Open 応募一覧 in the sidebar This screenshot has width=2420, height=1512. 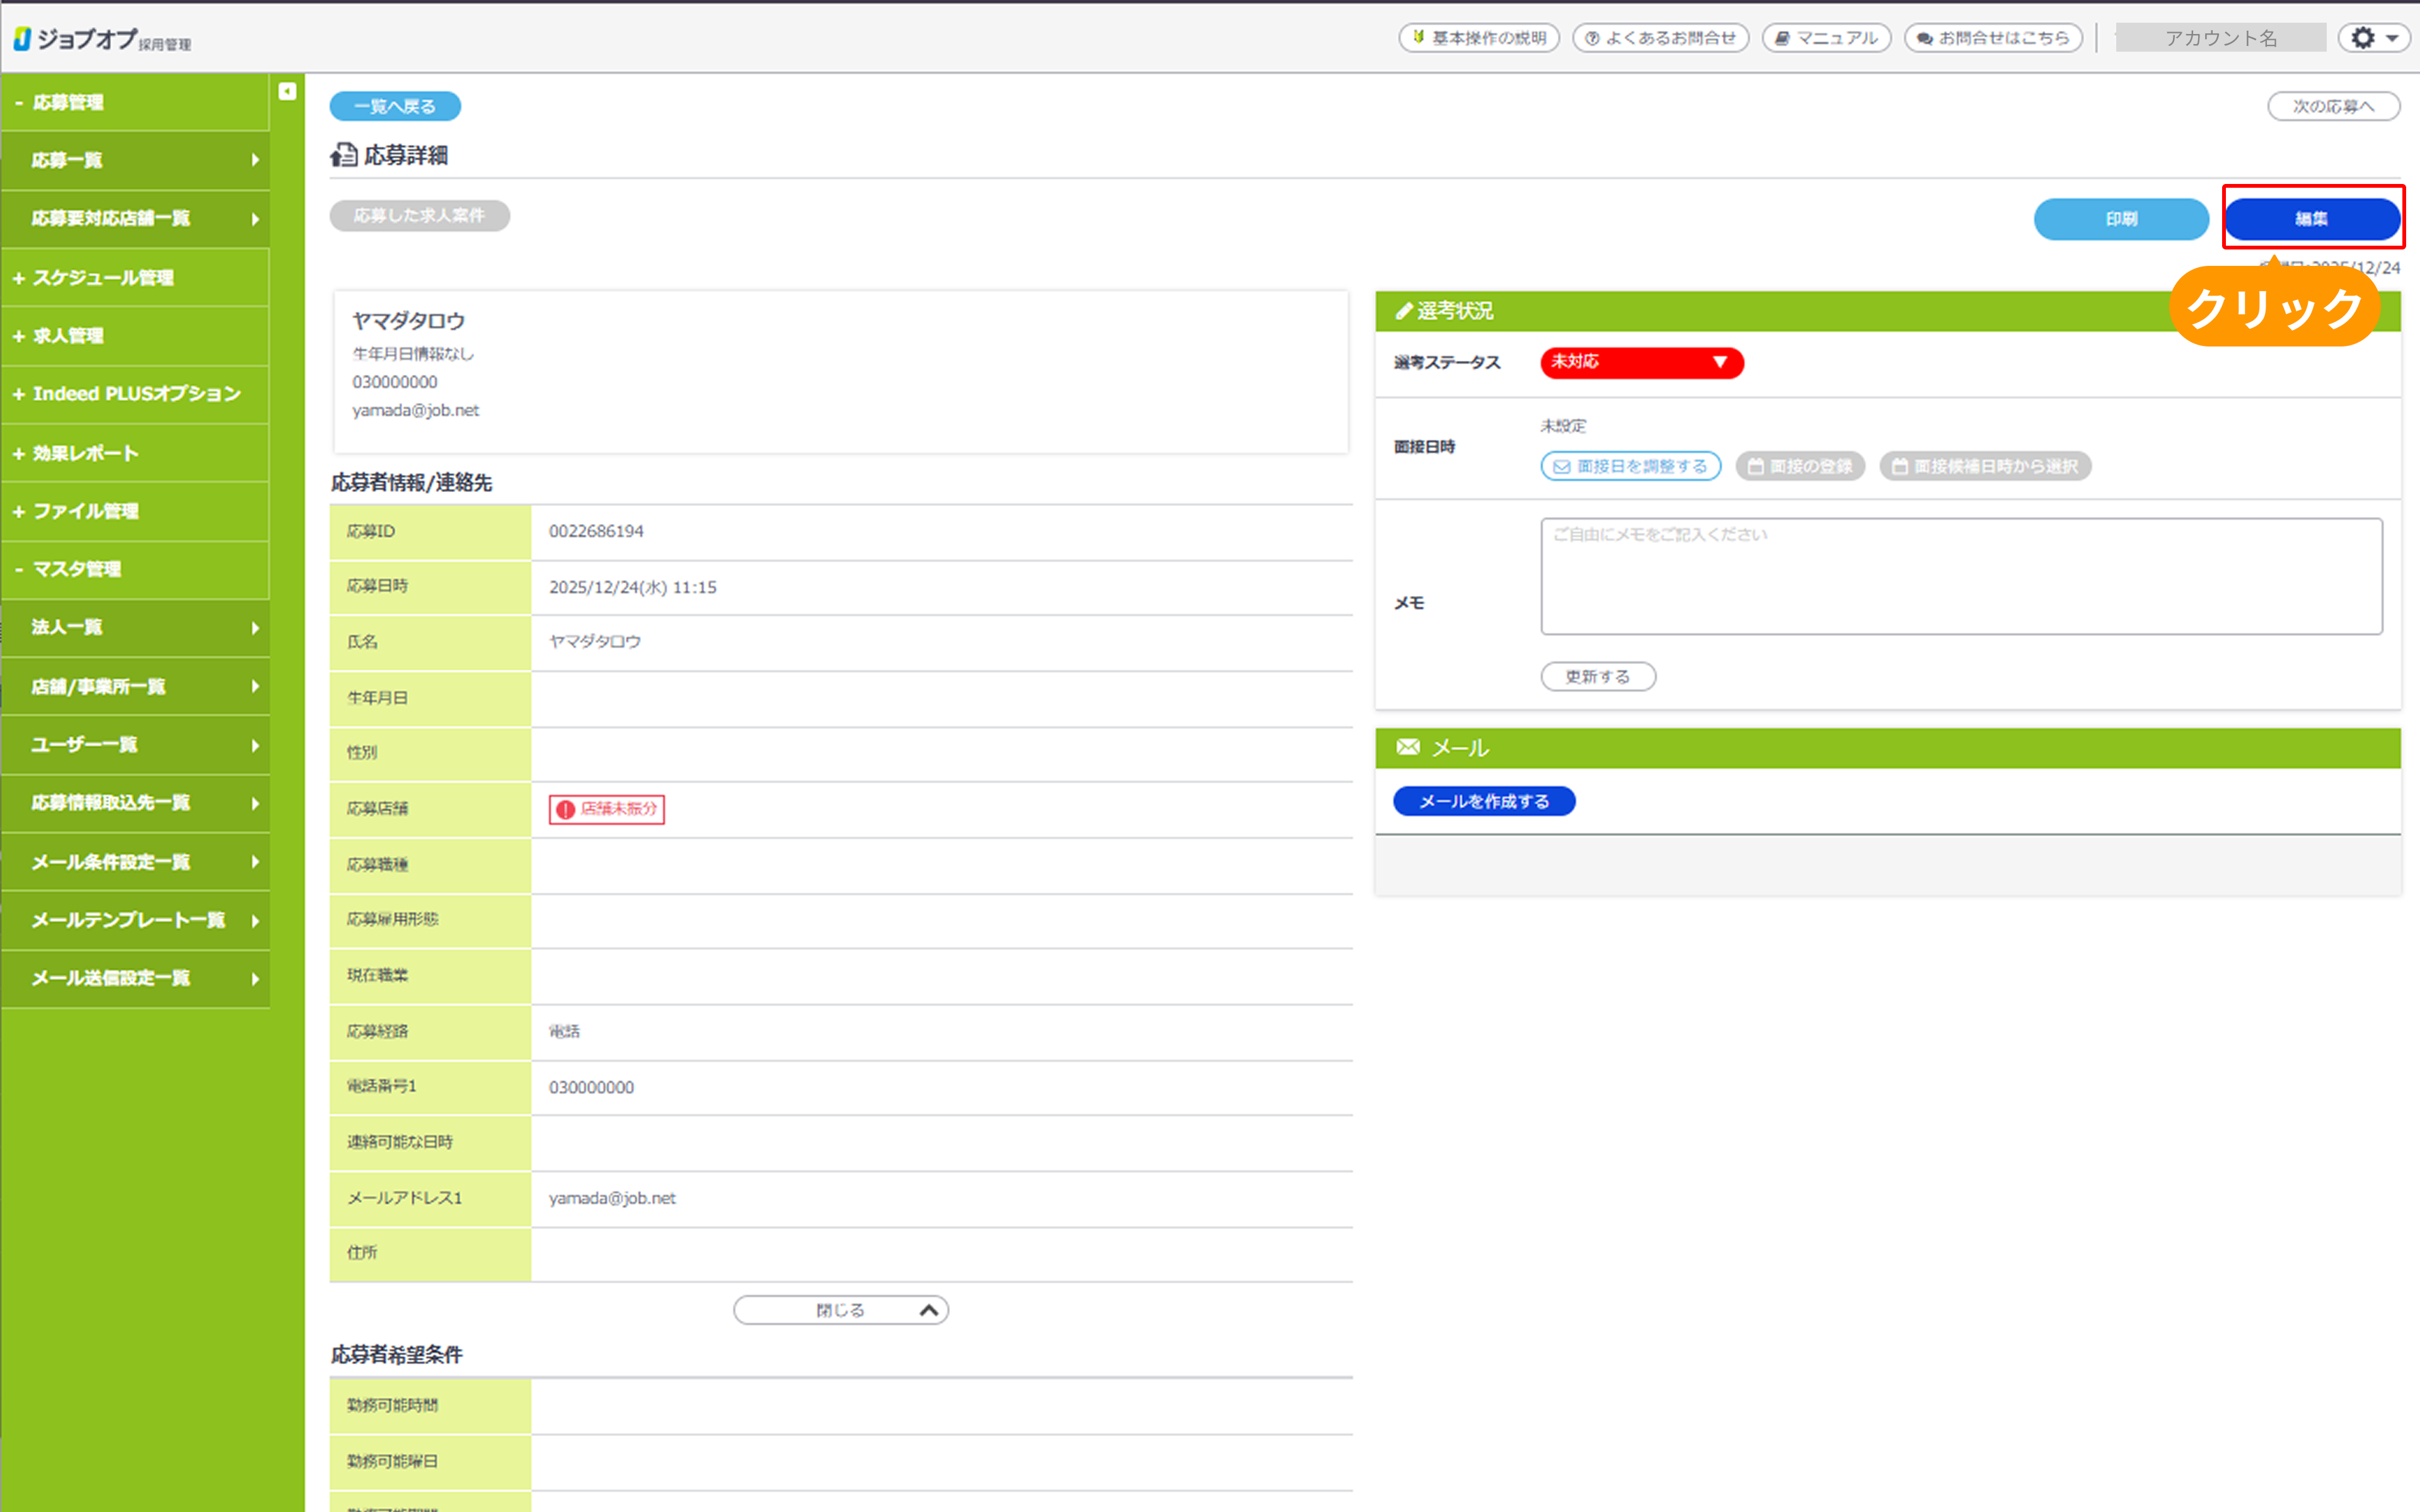[135, 160]
